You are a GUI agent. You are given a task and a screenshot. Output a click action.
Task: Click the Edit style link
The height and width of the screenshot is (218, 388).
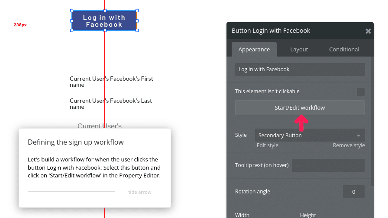[268, 145]
